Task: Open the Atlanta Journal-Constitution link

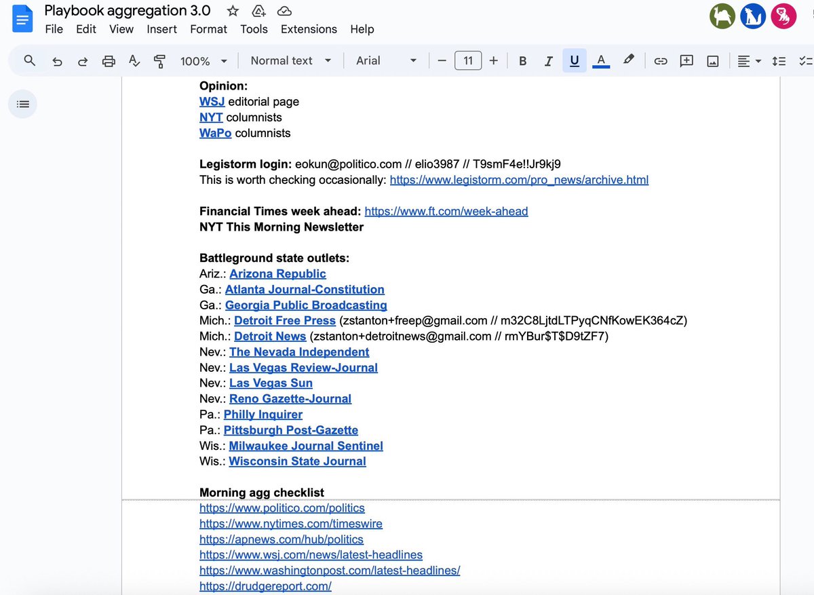Action: click(305, 290)
